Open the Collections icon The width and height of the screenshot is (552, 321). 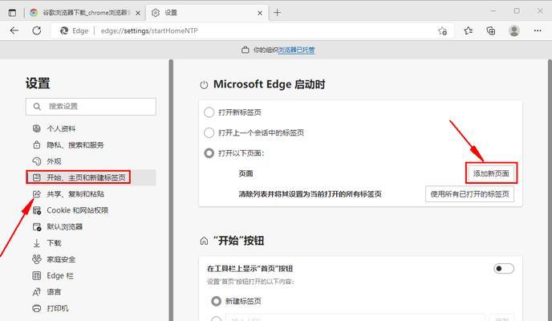coord(491,31)
